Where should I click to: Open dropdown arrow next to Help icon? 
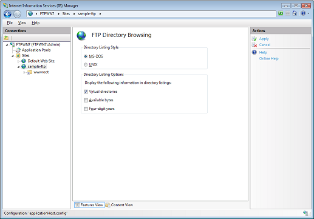coord(308,13)
